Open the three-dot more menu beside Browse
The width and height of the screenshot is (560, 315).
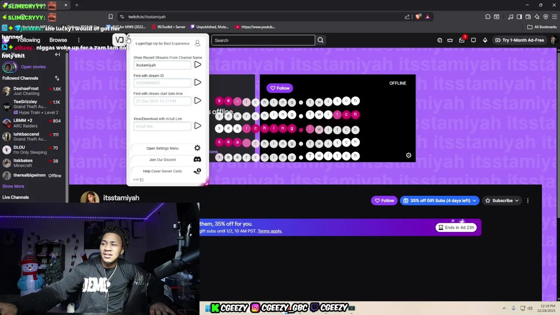pos(79,40)
